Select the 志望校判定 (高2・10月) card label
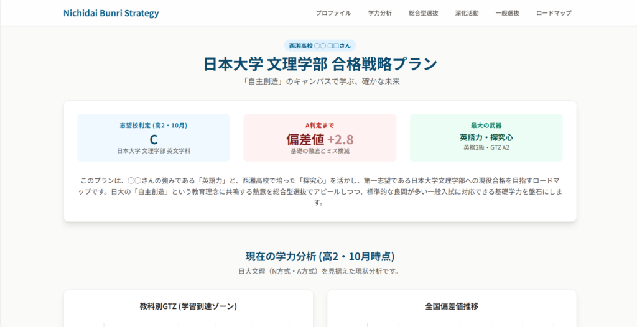The width and height of the screenshot is (637, 327). click(x=154, y=126)
